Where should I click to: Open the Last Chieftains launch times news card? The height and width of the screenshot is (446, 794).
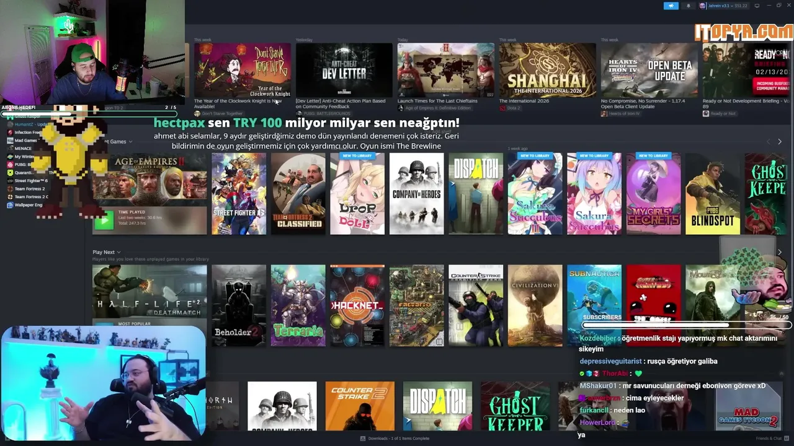click(x=446, y=70)
